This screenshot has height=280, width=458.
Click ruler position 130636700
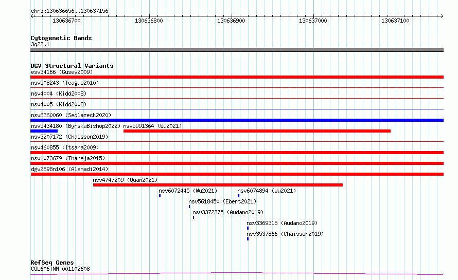click(66, 21)
